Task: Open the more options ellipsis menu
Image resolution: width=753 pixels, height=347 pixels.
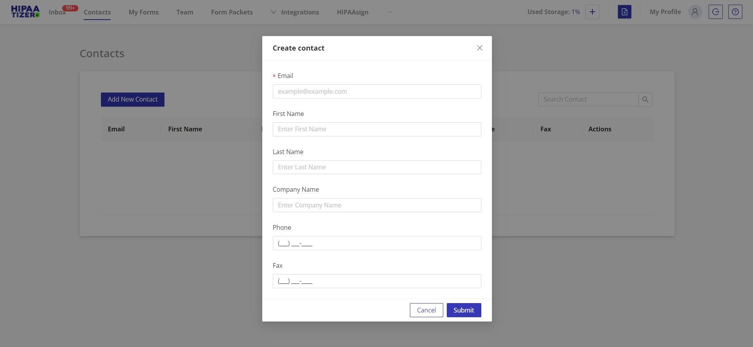Action: pos(389,12)
